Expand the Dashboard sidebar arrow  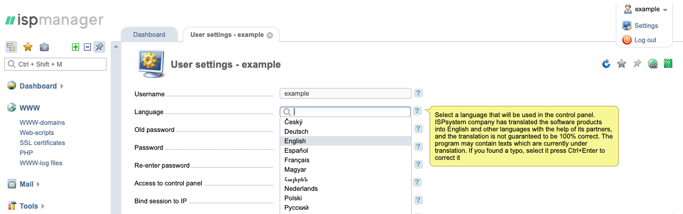click(62, 86)
